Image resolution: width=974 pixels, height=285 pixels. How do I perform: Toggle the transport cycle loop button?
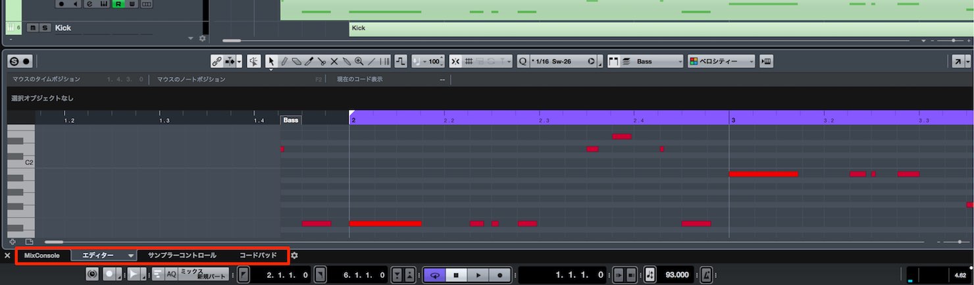point(434,274)
